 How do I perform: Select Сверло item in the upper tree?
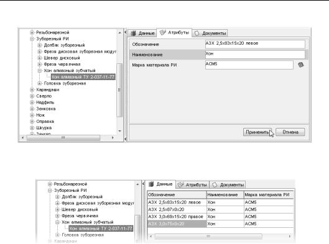[x=44, y=96]
